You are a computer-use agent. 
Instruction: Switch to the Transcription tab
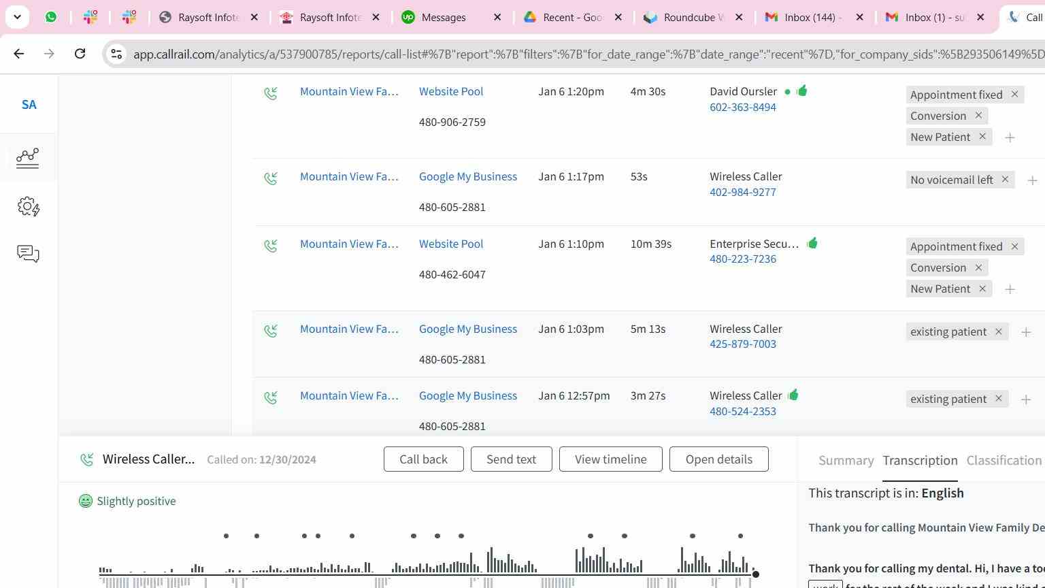pos(920,460)
